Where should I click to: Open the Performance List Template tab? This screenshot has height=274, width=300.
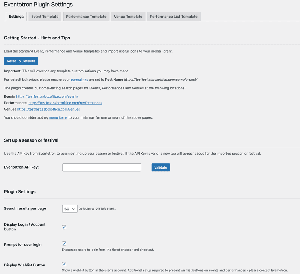174,17
